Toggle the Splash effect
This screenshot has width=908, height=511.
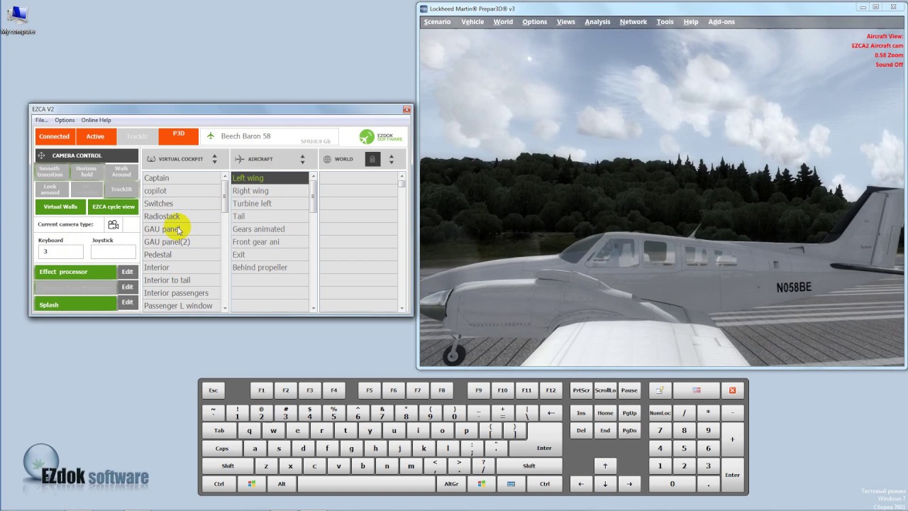(x=76, y=304)
